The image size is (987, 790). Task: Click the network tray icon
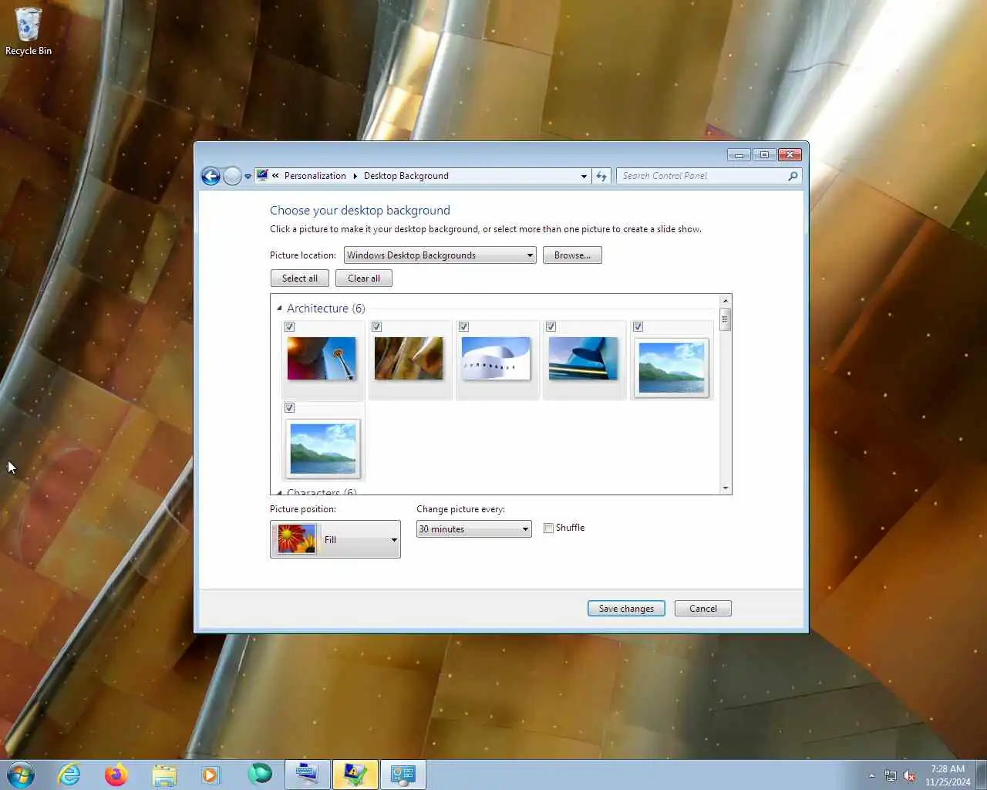coord(891,776)
